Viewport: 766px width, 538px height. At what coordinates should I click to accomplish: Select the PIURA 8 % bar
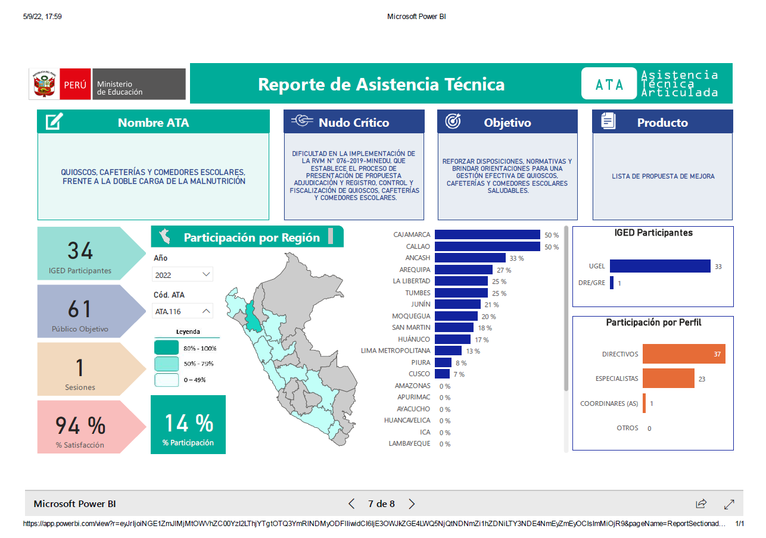443,362
